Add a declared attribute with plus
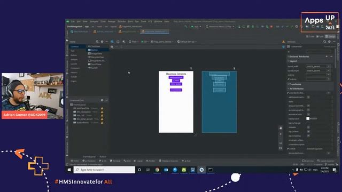 pyautogui.click(x=327, y=57)
